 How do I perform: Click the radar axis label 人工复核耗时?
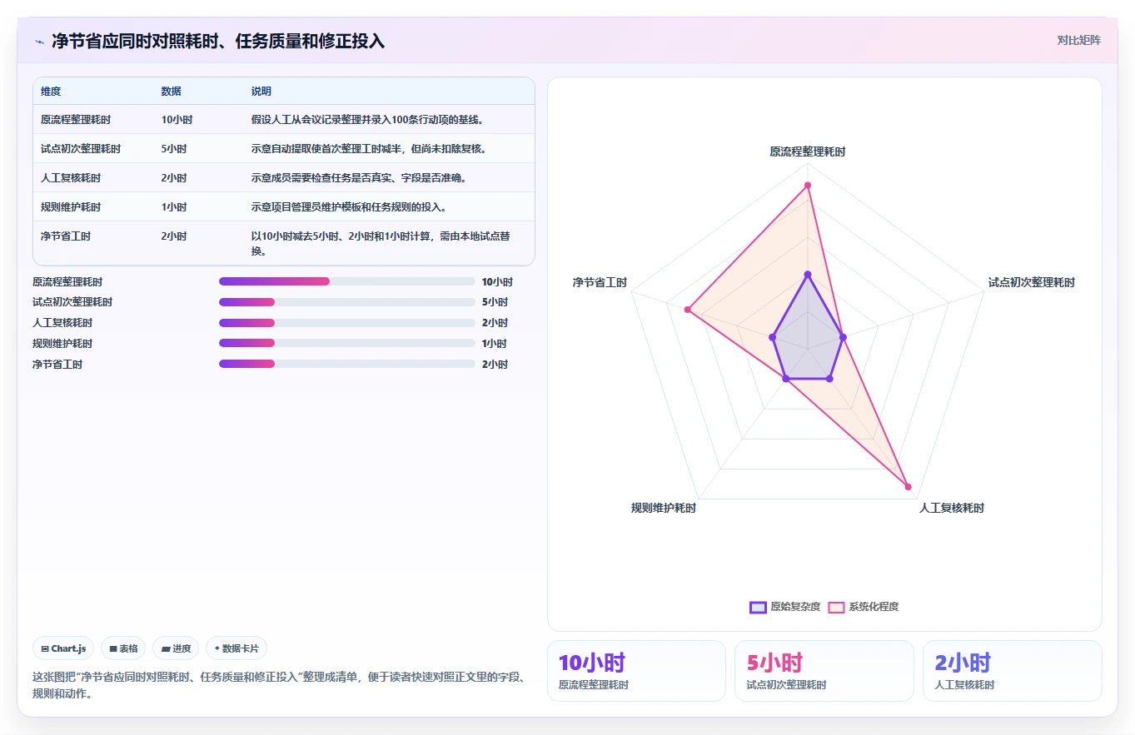[951, 508]
